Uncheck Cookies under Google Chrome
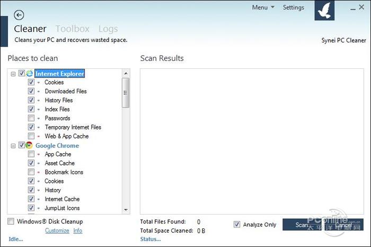Screen dimensions: 371x247 tap(31, 181)
